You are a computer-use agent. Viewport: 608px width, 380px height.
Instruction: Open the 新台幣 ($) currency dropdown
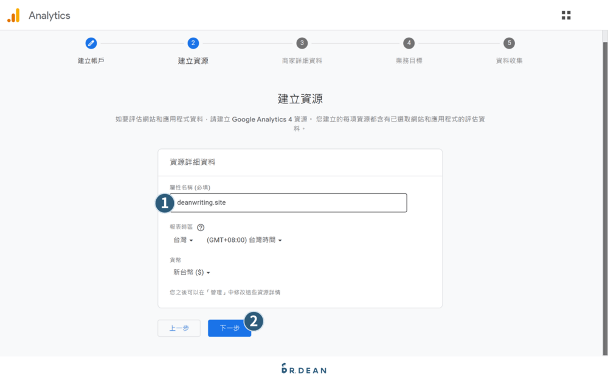click(x=191, y=272)
